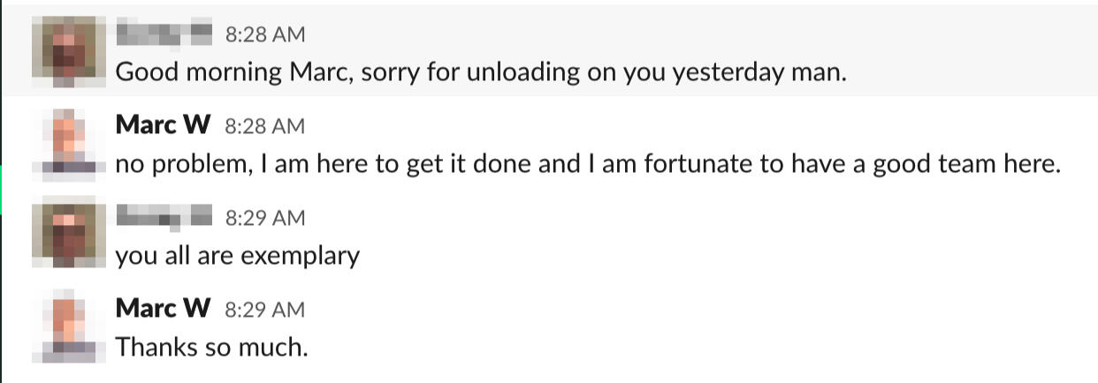1098x383 pixels.
Task: Select the 'Good morning Marc, sorry for unloading' message
Action: [481, 72]
